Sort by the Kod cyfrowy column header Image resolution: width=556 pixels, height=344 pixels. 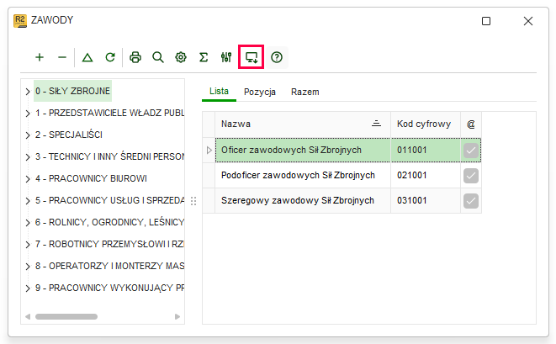coord(426,124)
